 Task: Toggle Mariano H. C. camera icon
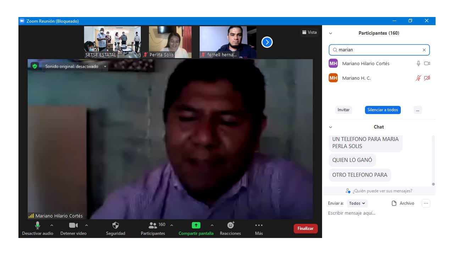click(x=427, y=78)
